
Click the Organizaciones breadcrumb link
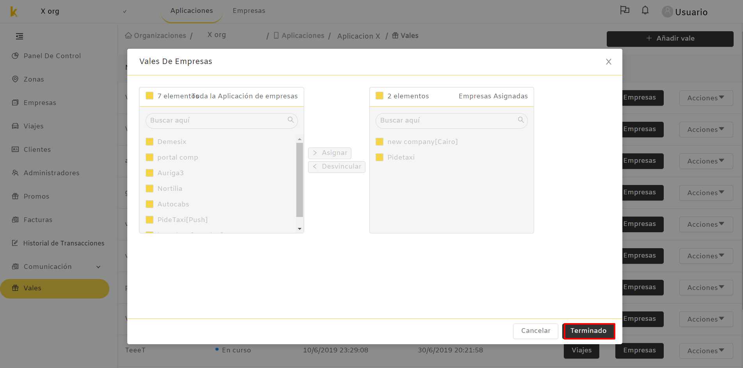tap(160, 36)
